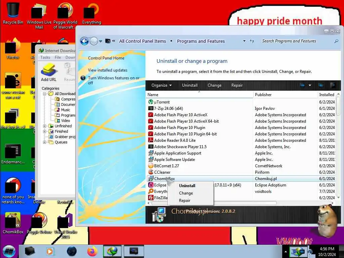Screen dimensions: 344x258
Task: Click the help icon on command bar
Action: click(332, 85)
